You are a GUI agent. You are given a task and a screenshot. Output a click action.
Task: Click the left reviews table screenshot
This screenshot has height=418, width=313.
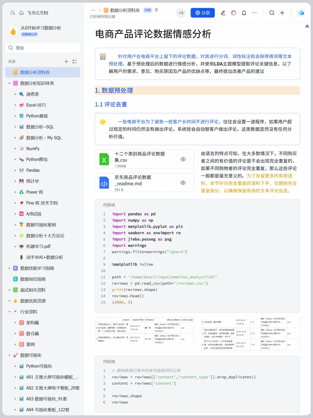point(144,331)
